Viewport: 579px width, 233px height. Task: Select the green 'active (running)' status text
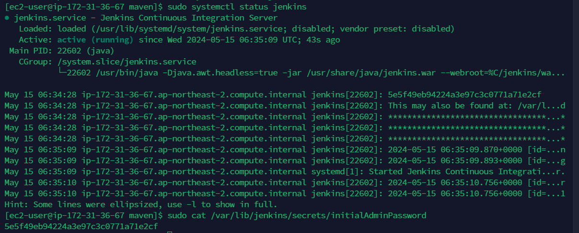click(x=95, y=40)
